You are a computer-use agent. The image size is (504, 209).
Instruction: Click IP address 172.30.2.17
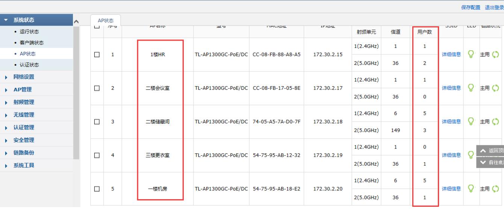click(x=328, y=88)
